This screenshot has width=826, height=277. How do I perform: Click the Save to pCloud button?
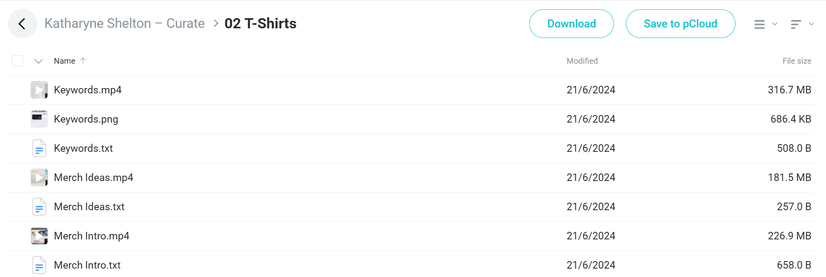680,24
